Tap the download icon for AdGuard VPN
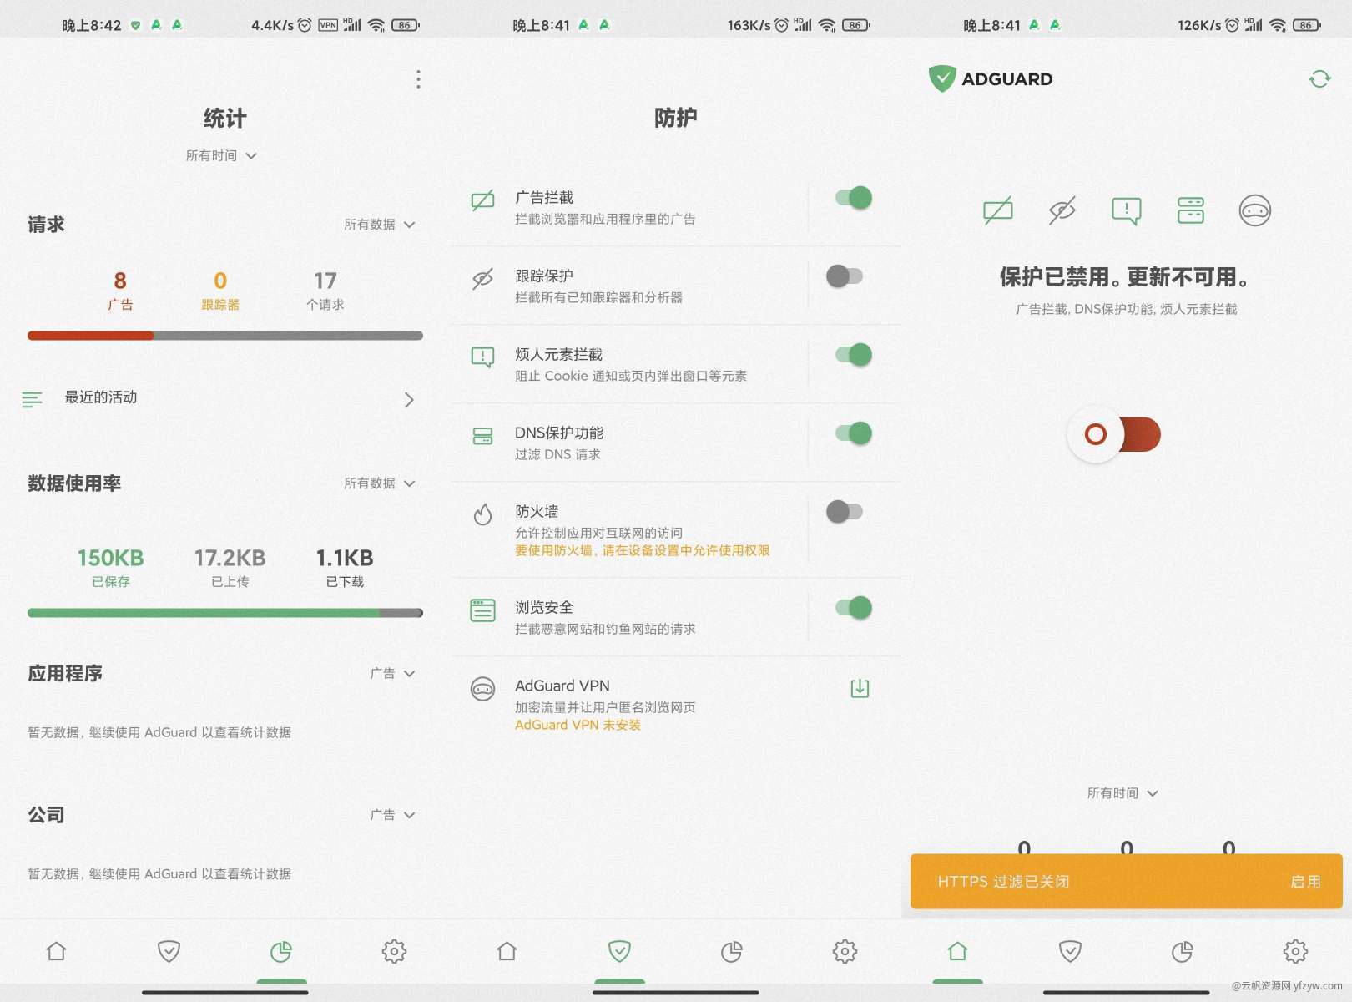 click(860, 688)
